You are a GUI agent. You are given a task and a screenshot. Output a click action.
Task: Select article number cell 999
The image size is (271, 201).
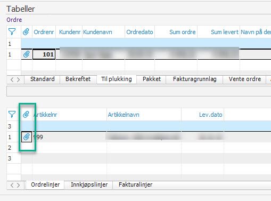click(69, 137)
